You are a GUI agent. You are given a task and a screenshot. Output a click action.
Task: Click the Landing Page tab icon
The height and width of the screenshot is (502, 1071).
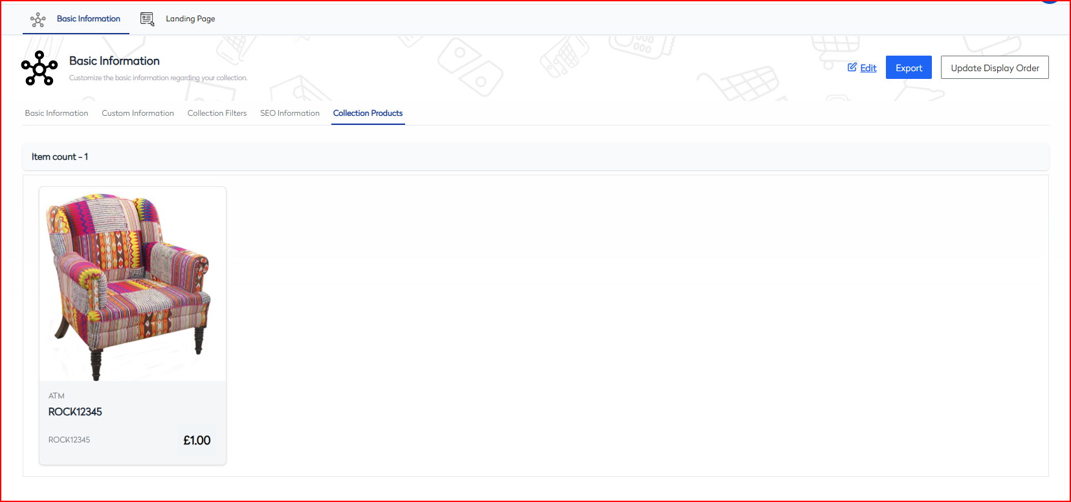point(148,19)
